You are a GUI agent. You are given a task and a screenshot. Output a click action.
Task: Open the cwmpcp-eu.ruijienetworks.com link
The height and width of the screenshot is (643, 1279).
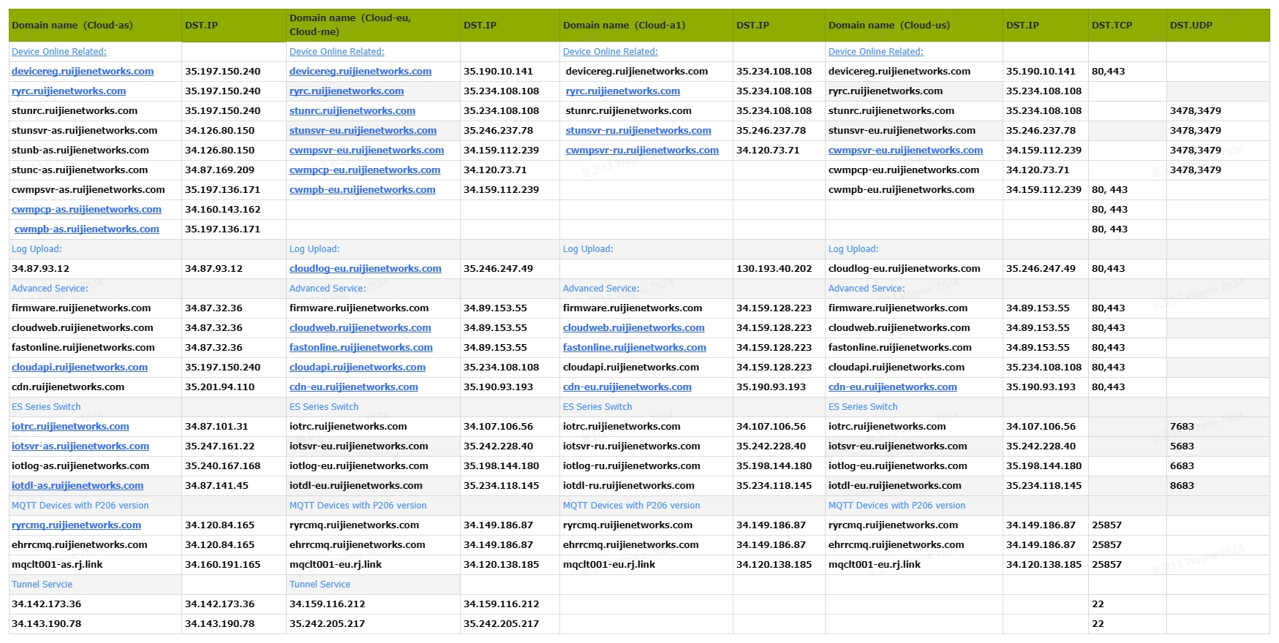click(365, 170)
